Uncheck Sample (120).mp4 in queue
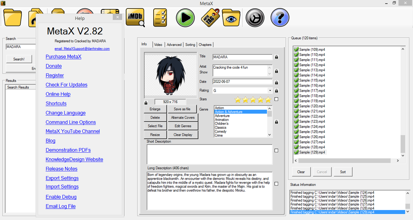This screenshot has width=413, height=220. [x=296, y=106]
